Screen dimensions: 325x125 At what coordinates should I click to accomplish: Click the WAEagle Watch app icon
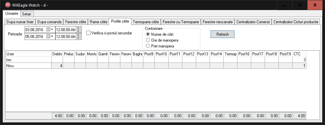point(8,5)
